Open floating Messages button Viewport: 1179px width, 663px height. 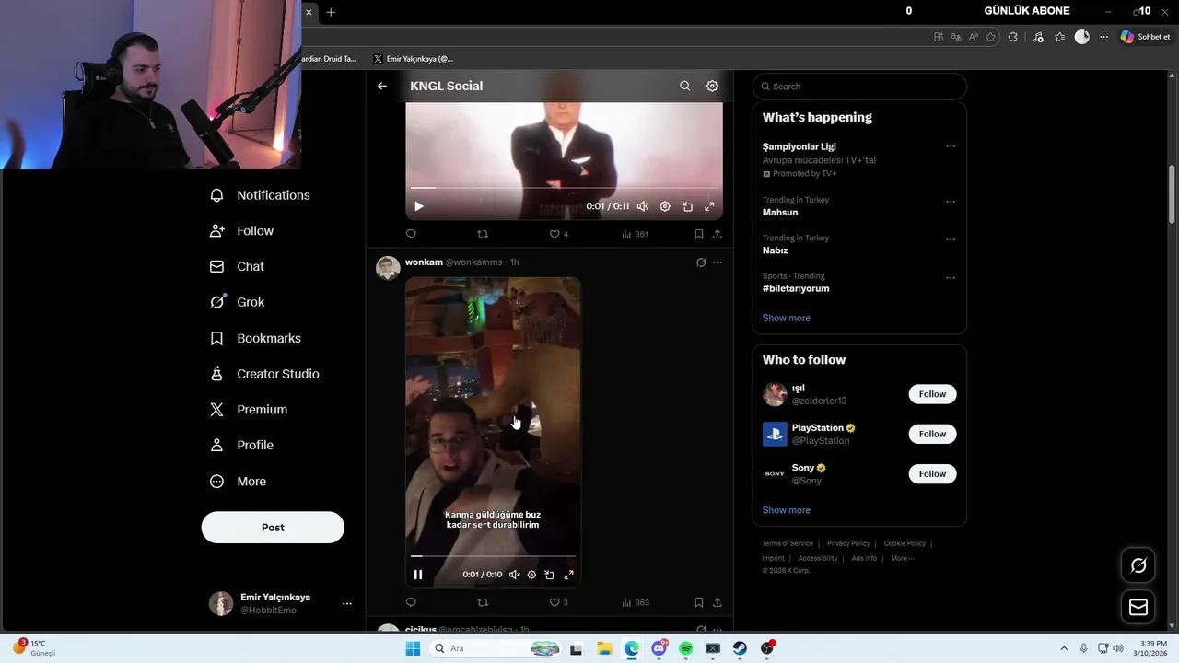pos(1138,607)
